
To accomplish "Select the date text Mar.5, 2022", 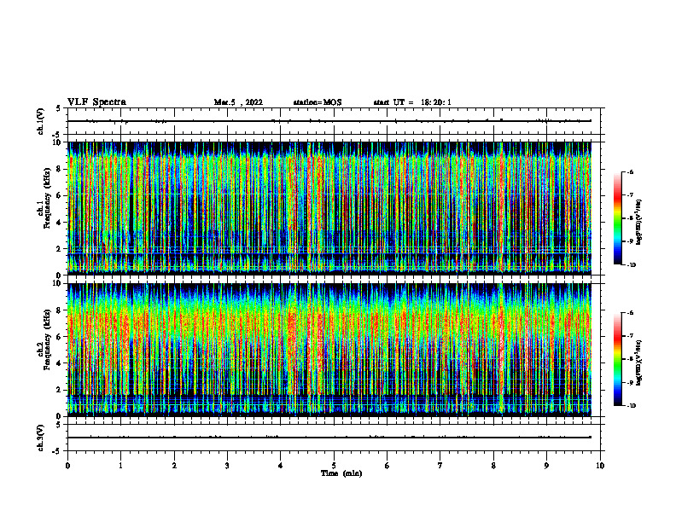I will (238, 102).
